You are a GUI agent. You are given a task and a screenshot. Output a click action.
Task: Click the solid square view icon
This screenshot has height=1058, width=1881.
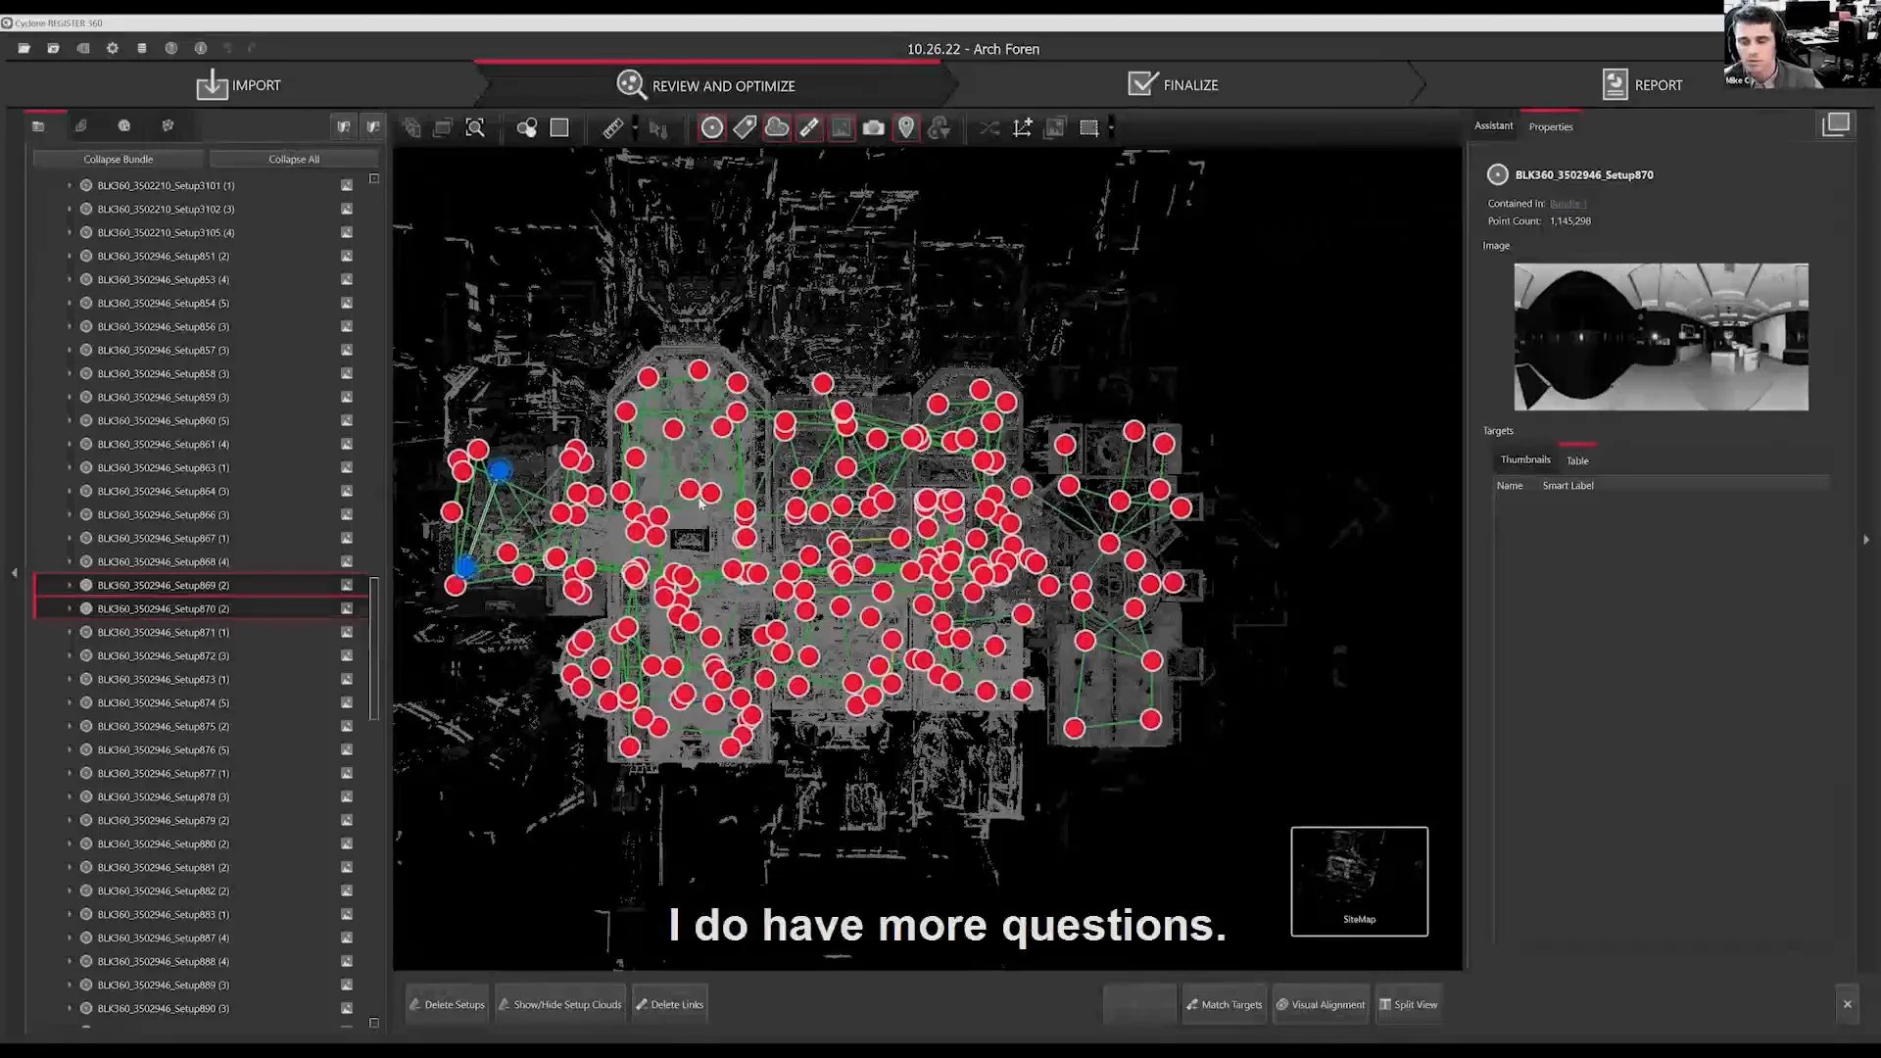(559, 127)
